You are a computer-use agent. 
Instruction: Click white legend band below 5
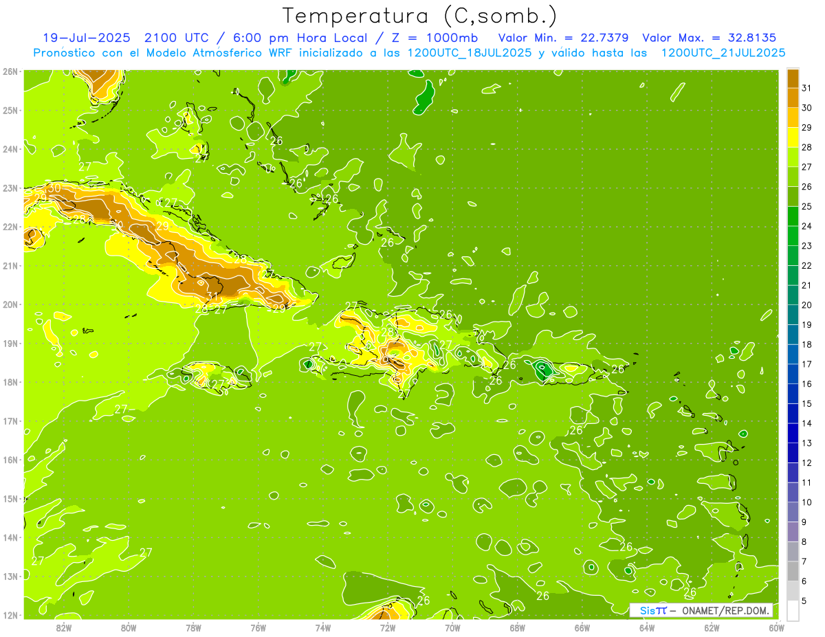793,610
